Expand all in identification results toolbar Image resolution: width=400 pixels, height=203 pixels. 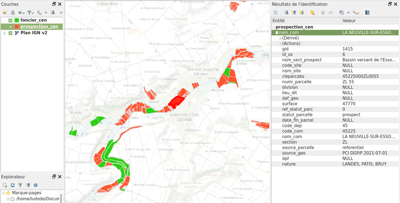286,13
